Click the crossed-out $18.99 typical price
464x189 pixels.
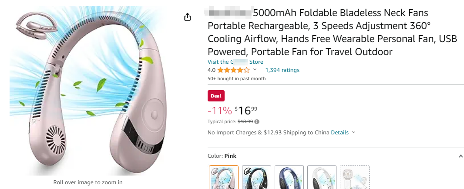click(x=245, y=122)
